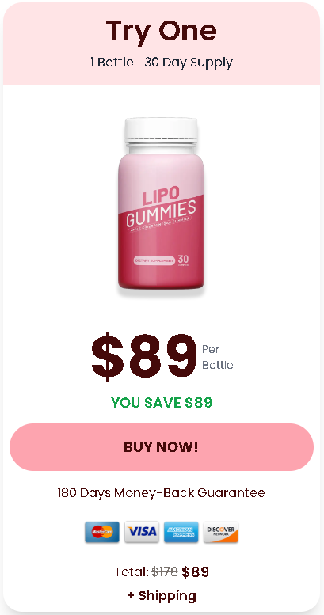Click the Lipo Gummies bottle image
This screenshot has height=615, width=324.
coord(161,204)
